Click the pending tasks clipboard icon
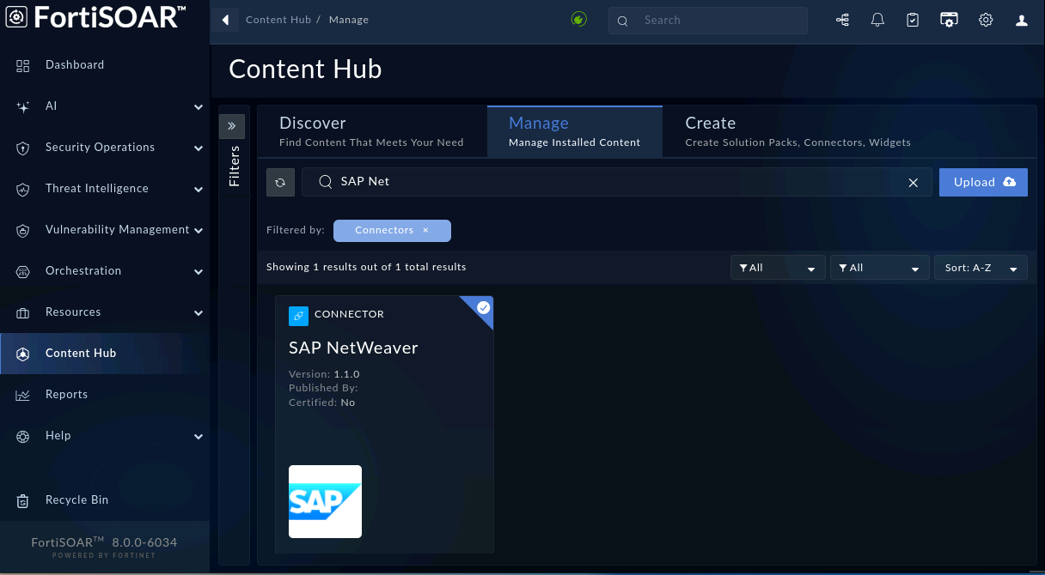This screenshot has width=1045, height=575. [x=913, y=20]
